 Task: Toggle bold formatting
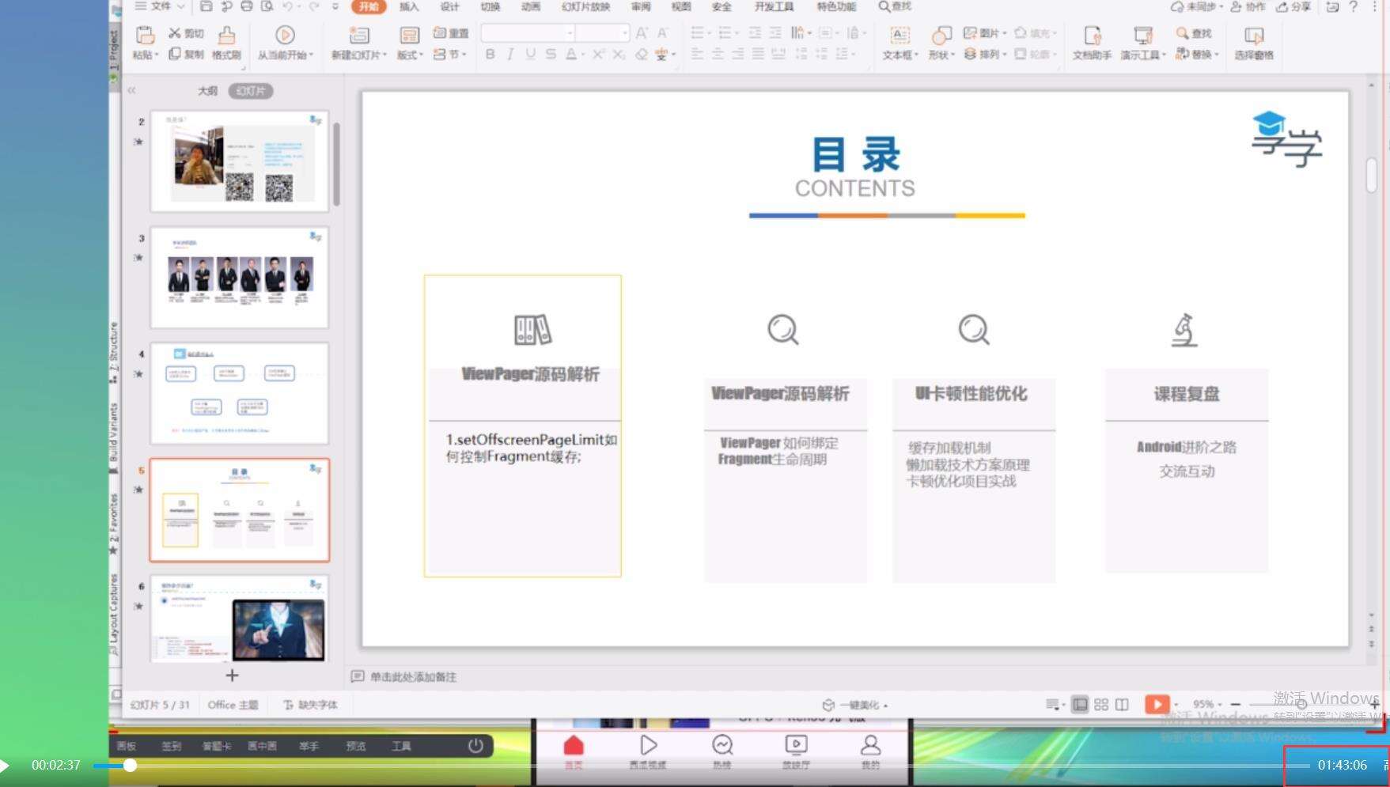pos(490,55)
